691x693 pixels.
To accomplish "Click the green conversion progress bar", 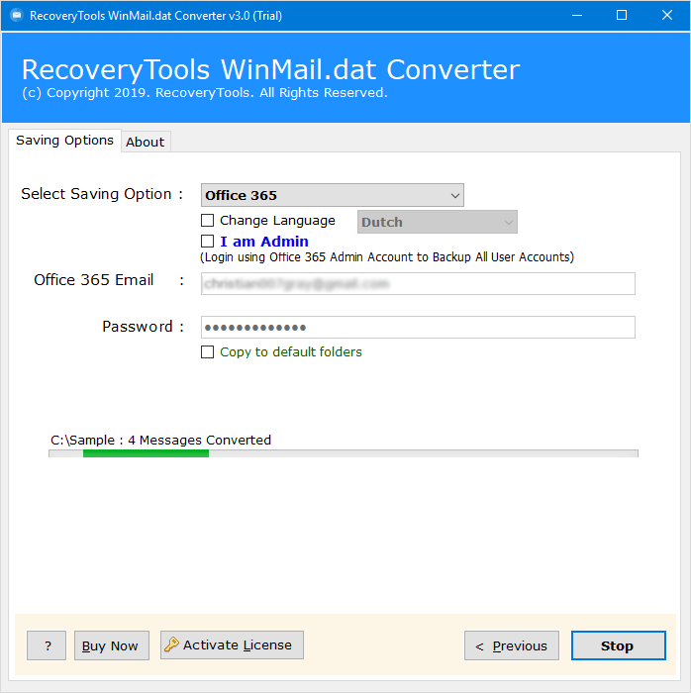I will click(x=146, y=453).
